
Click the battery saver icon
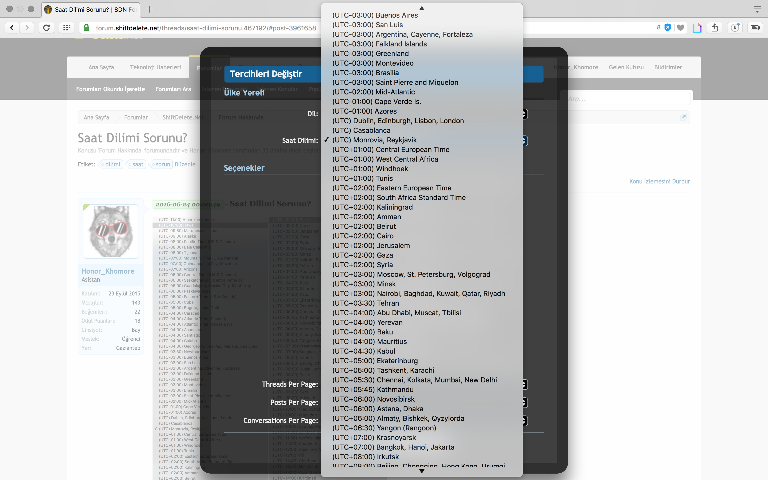[755, 28]
